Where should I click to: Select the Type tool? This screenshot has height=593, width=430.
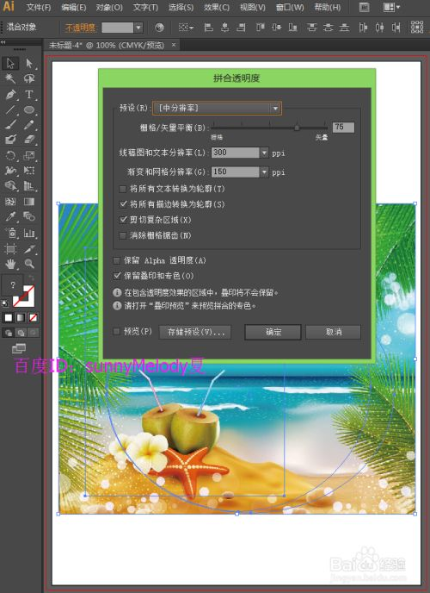click(x=29, y=94)
